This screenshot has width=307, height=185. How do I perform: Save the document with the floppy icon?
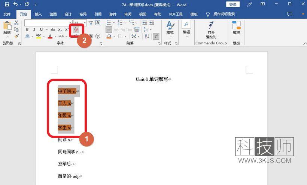coord(7,4)
